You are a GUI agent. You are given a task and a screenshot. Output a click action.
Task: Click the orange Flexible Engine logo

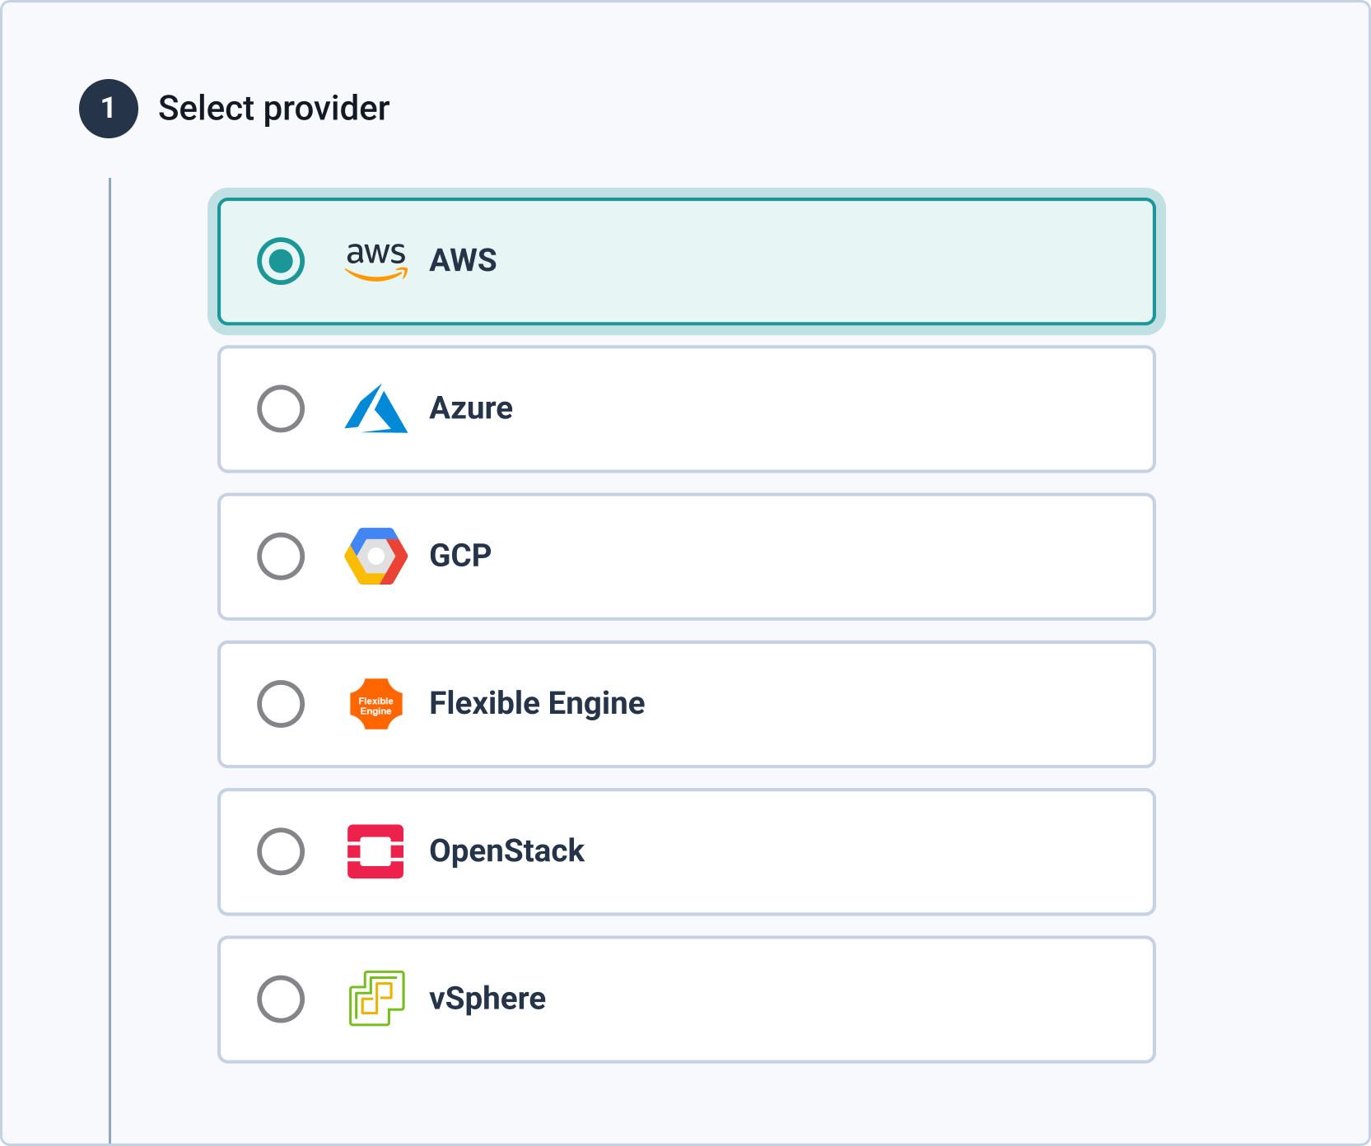click(x=376, y=704)
